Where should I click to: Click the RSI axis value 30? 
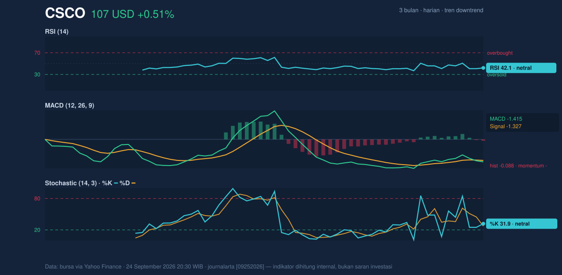[37, 74]
